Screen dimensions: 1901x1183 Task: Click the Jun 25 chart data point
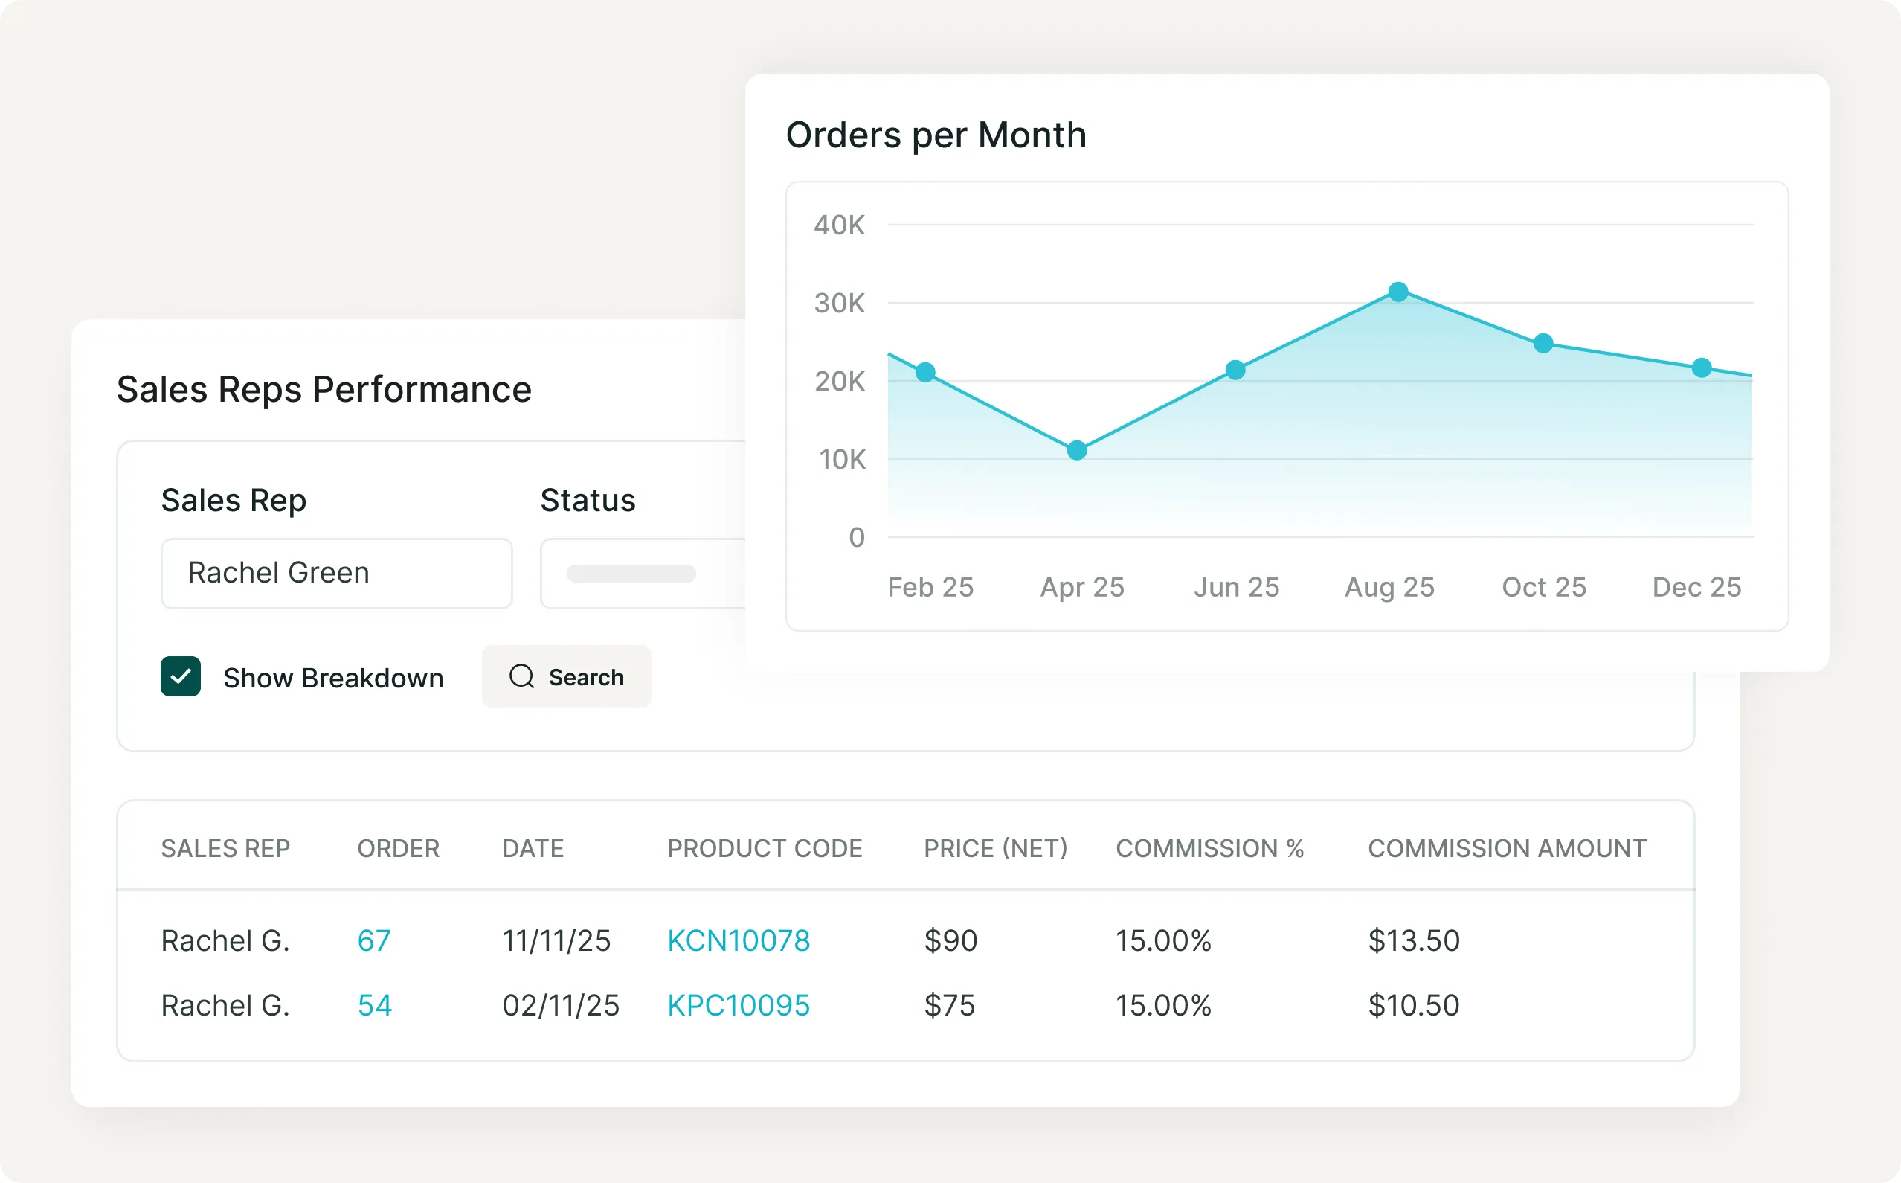point(1235,370)
